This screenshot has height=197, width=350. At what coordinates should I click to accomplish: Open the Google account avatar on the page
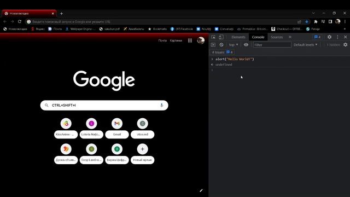pos(201,40)
